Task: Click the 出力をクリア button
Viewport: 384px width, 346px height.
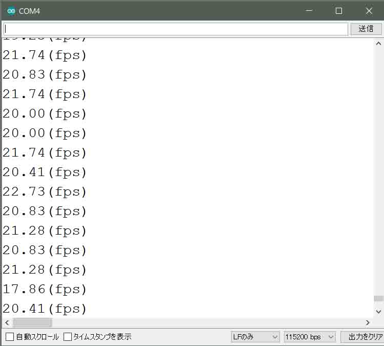Action: tap(362, 337)
